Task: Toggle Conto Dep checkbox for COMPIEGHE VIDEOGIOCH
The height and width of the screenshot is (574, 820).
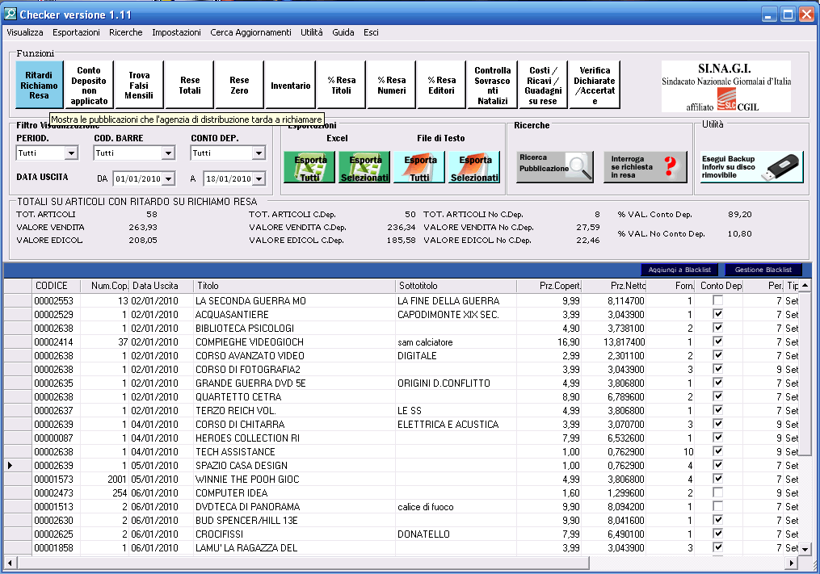Action: tap(718, 341)
